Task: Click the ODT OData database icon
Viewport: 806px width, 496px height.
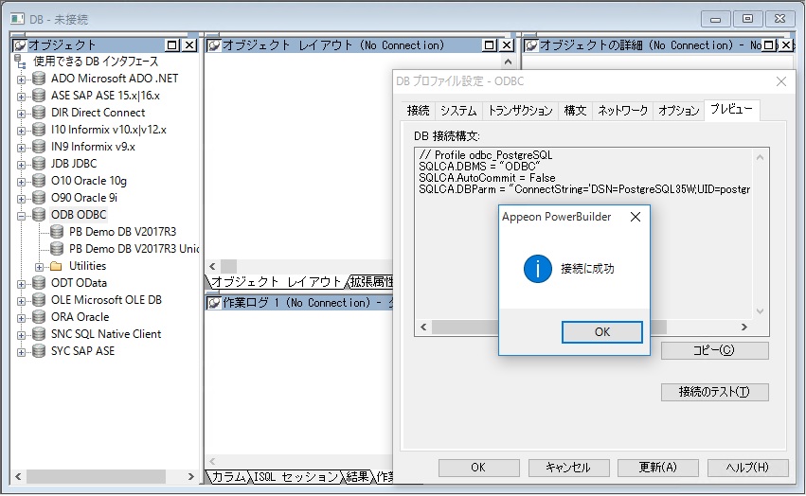Action: 39,283
